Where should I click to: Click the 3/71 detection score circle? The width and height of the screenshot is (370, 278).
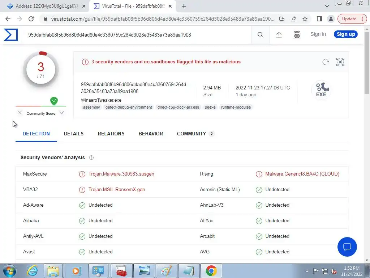(x=41, y=70)
